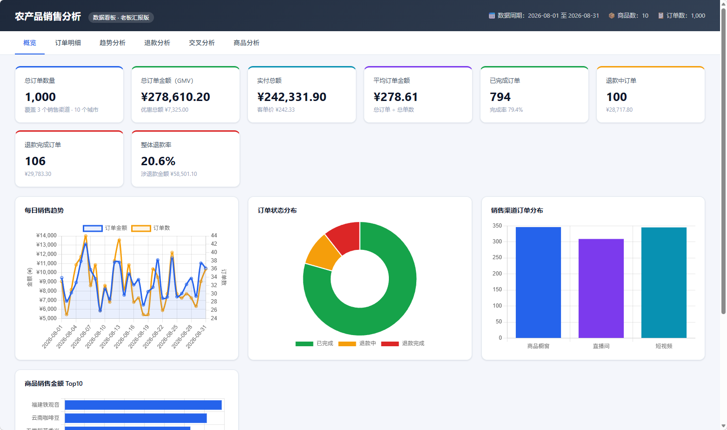Click the 农产品销售分析 title

48,16
